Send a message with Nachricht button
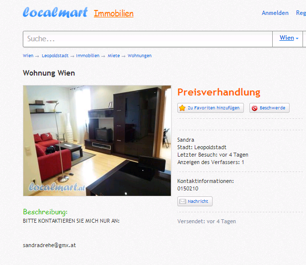The height and width of the screenshot is (265, 306). click(195, 201)
